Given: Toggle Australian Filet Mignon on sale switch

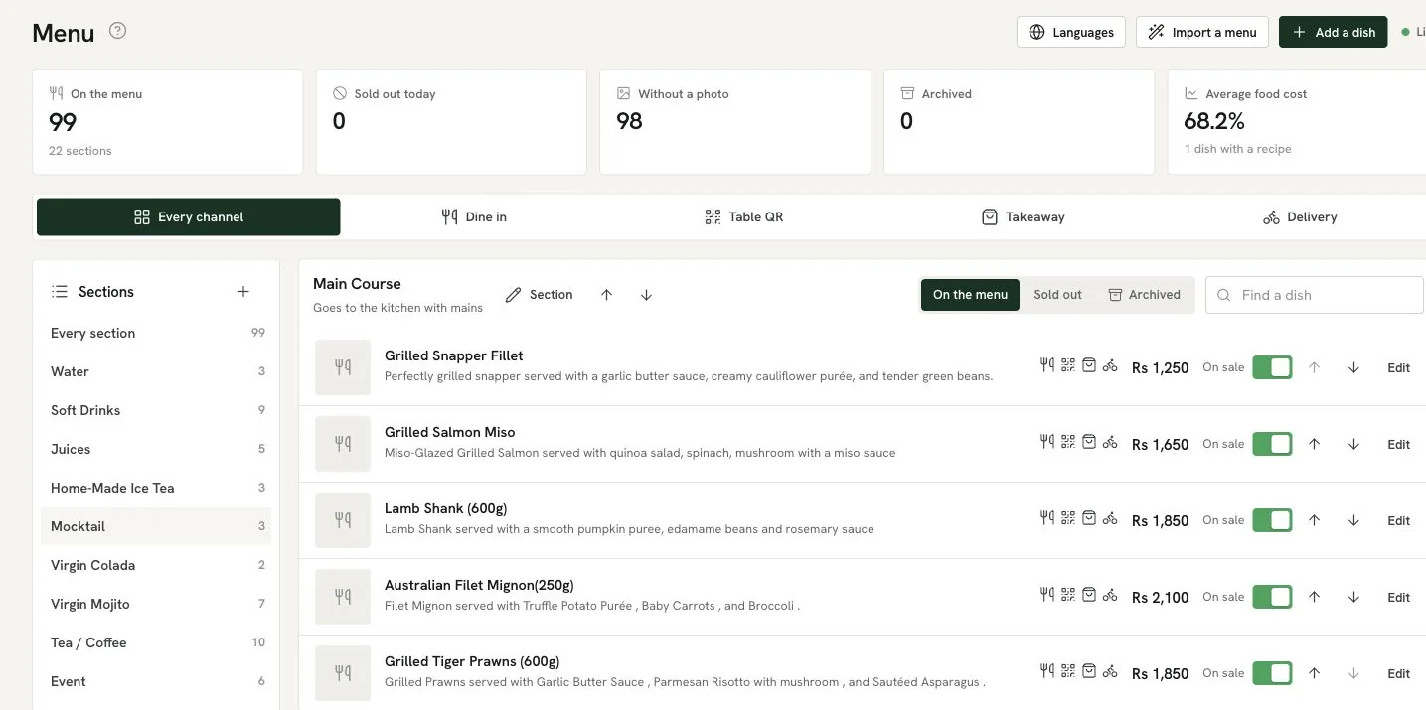Looking at the screenshot, I should pos(1272,597).
